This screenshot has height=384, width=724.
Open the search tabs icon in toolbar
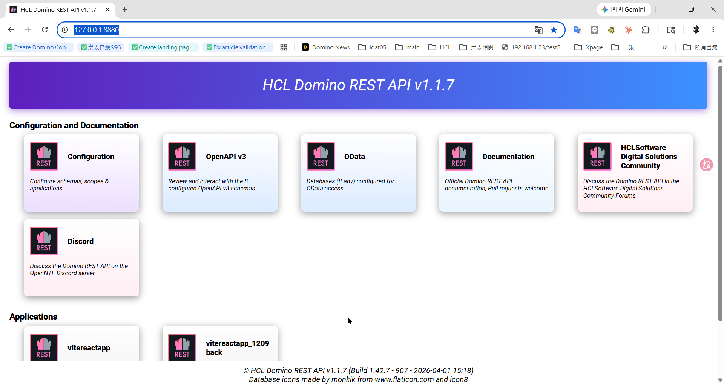point(671,30)
